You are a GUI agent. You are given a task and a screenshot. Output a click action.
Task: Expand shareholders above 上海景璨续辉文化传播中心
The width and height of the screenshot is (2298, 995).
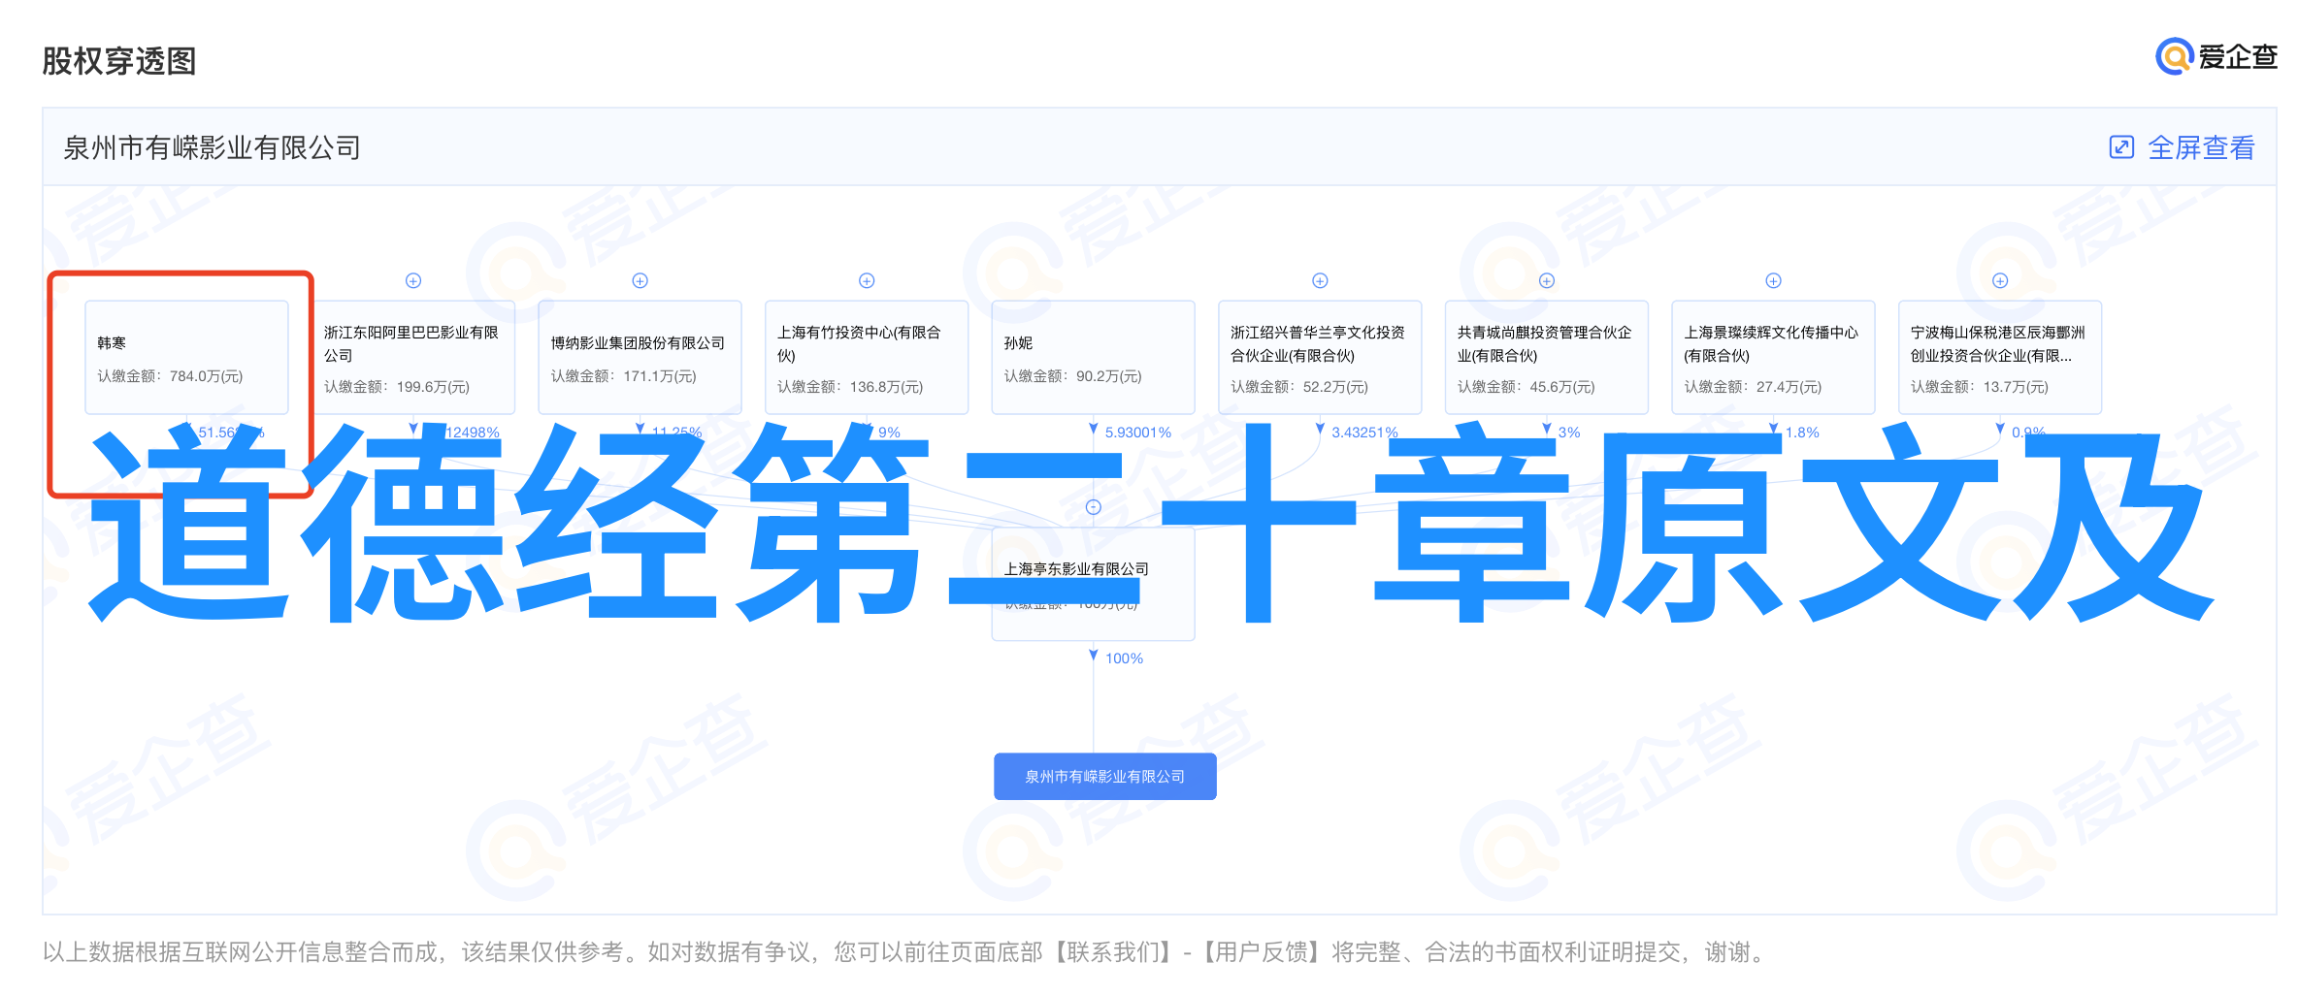click(1773, 280)
